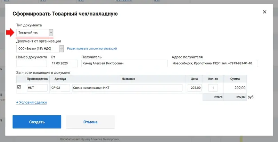
Task: Click the Адрес получателя field
Action: click(x=215, y=64)
